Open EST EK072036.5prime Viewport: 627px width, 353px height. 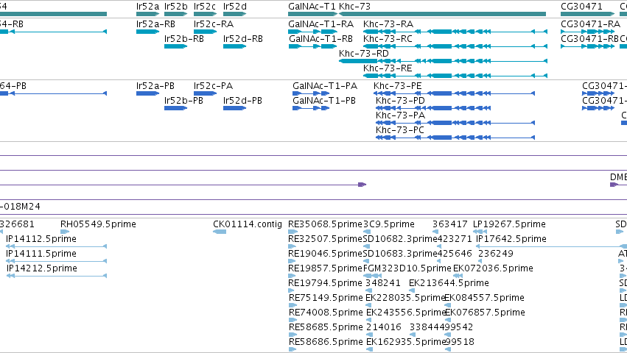click(493, 268)
